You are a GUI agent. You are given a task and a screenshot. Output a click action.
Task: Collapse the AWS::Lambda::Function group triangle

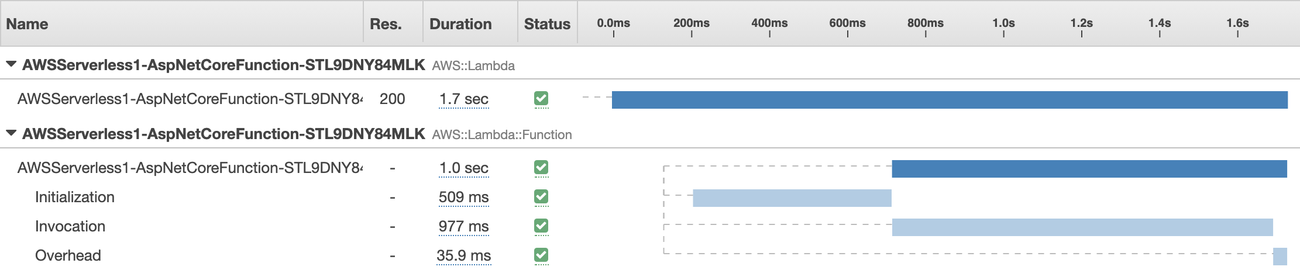[x=11, y=133]
